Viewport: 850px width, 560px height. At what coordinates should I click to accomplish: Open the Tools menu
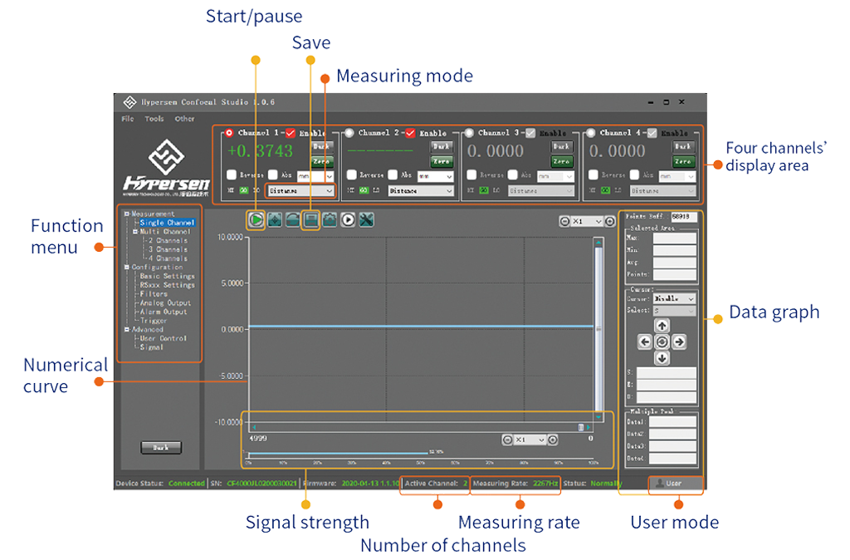coord(154,119)
